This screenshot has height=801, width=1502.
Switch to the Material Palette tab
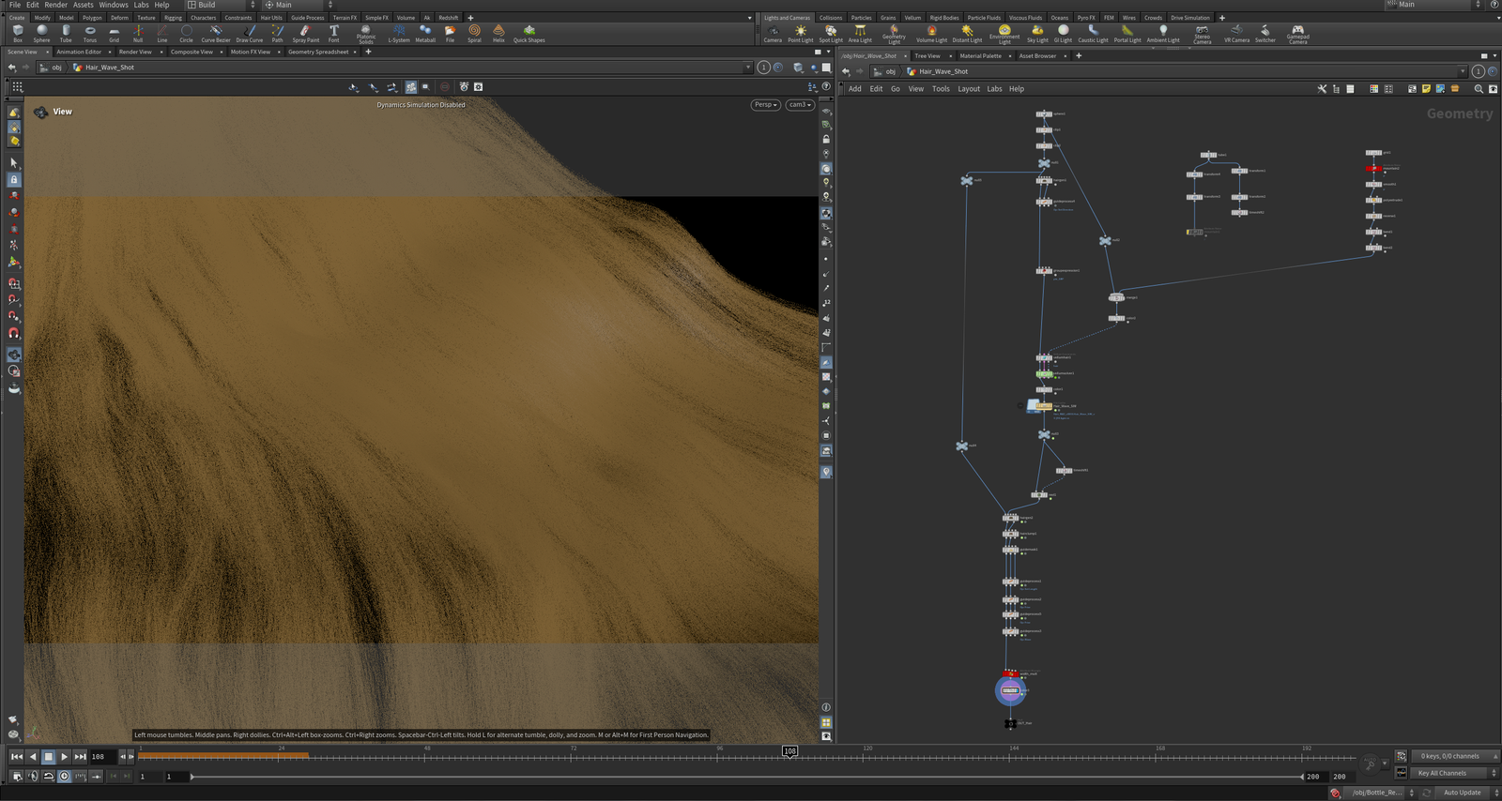[x=980, y=56]
